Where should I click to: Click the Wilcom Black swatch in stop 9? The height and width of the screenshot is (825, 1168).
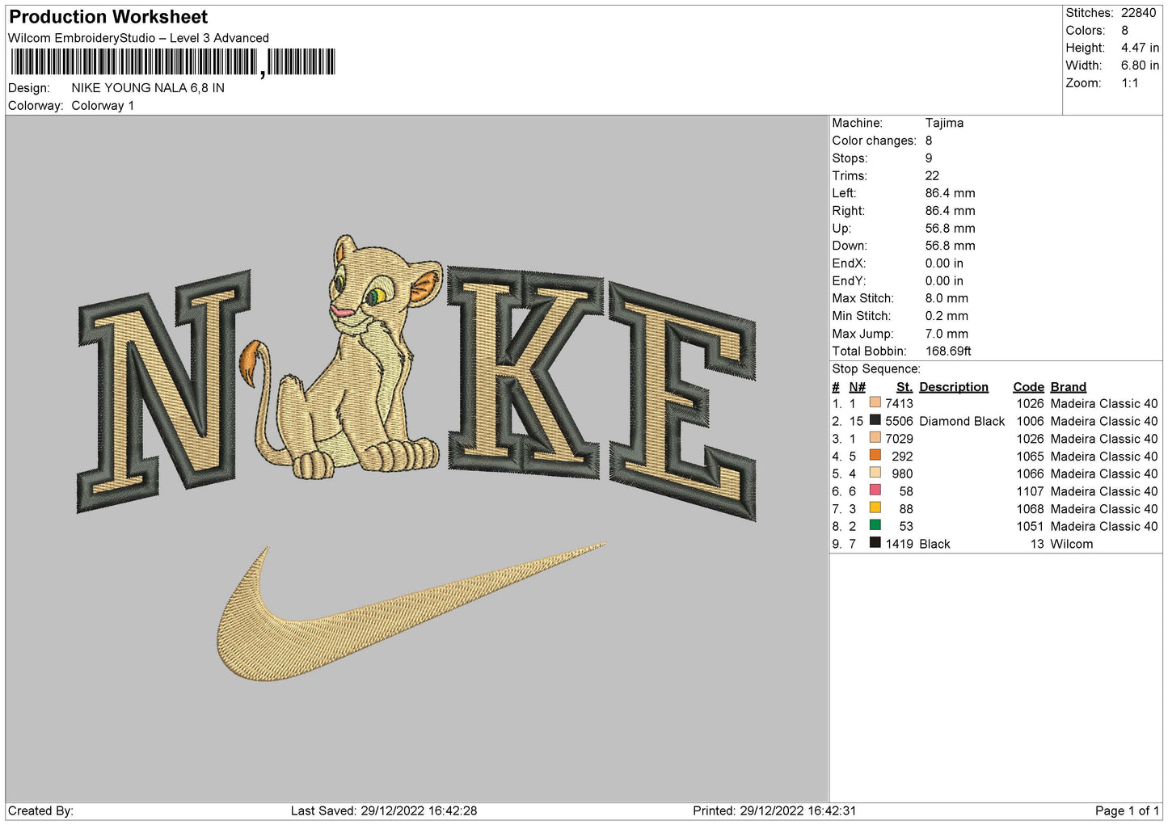pyautogui.click(x=875, y=543)
